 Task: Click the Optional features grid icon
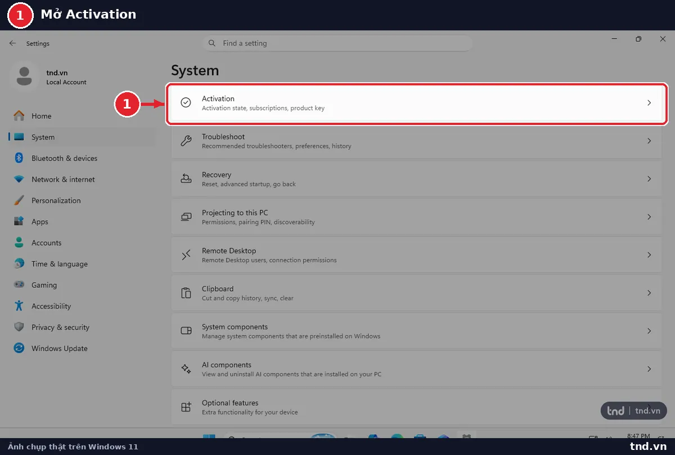tap(186, 407)
